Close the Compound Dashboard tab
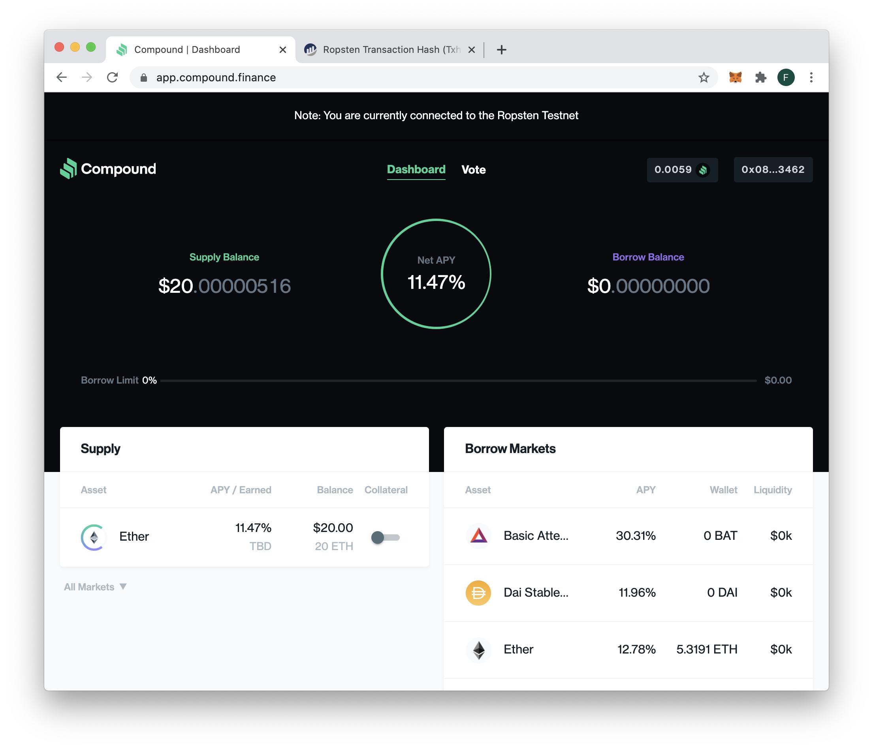Screen dimensions: 873x749 (283, 50)
